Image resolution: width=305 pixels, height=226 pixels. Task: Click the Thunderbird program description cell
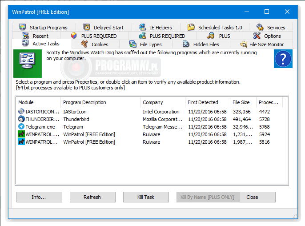[76, 119]
